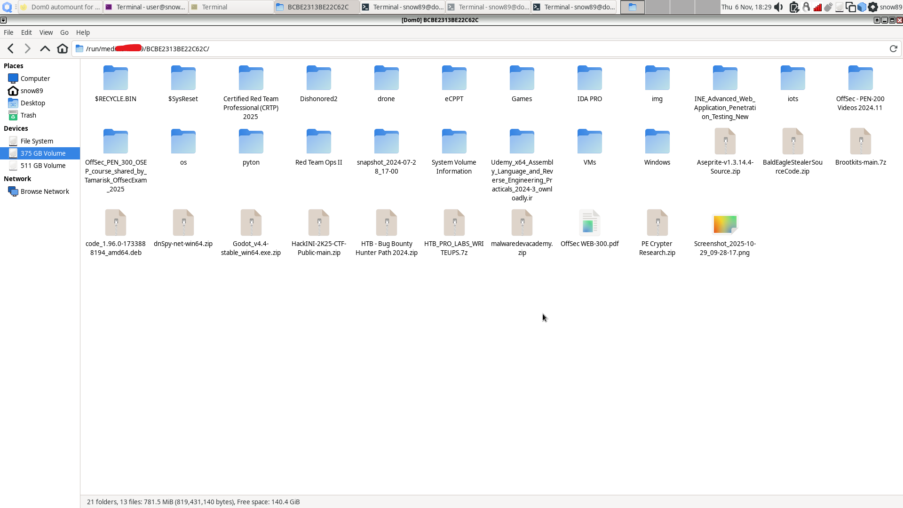Navigate up one directory level
903x508 pixels.
[x=45, y=48]
